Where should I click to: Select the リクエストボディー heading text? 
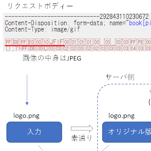[40, 6]
